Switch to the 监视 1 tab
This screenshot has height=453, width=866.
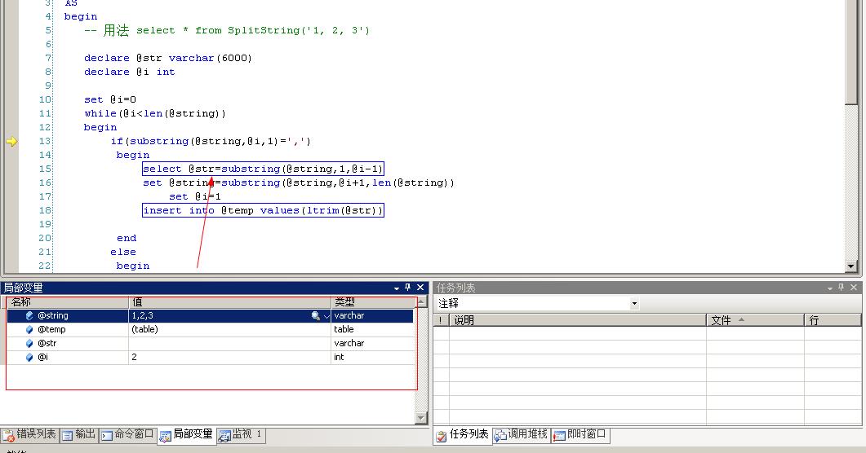(240, 435)
